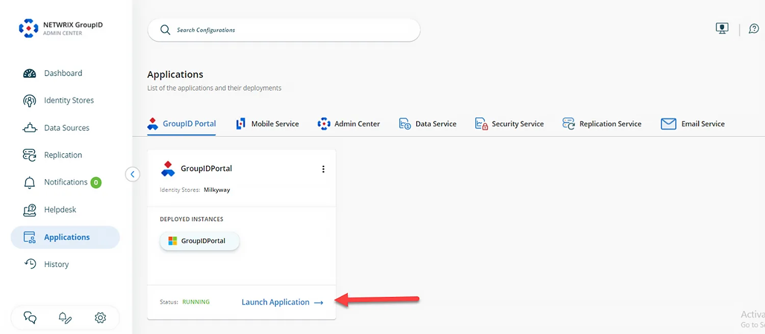This screenshot has height=334, width=765.
Task: Click the Windows logo in deployed instance
Action: 173,241
